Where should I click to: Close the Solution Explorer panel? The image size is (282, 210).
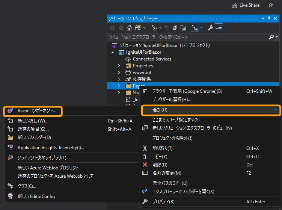click(x=275, y=18)
